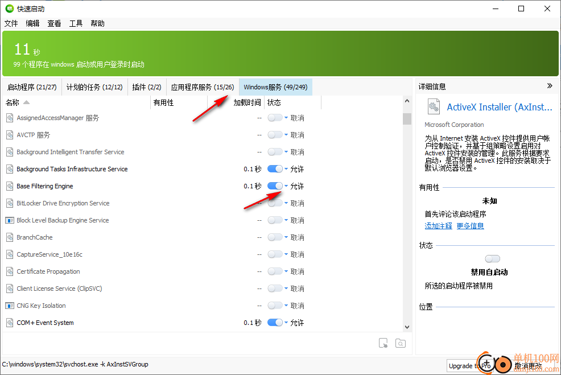This screenshot has height=375, width=561.
Task: Toggle autostart status switch in details panel
Action: pyautogui.click(x=492, y=258)
